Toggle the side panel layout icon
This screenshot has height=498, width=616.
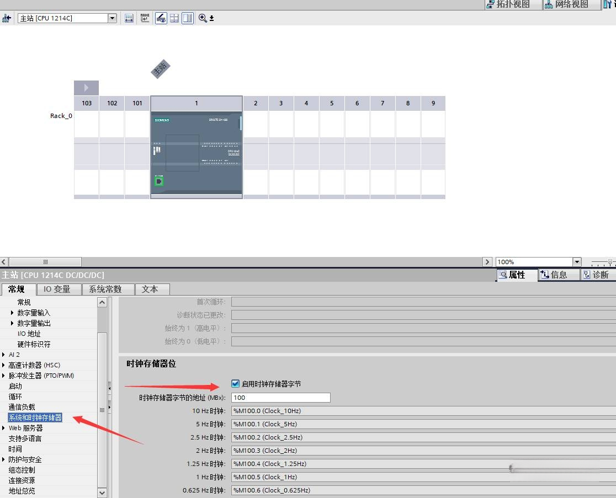click(188, 18)
